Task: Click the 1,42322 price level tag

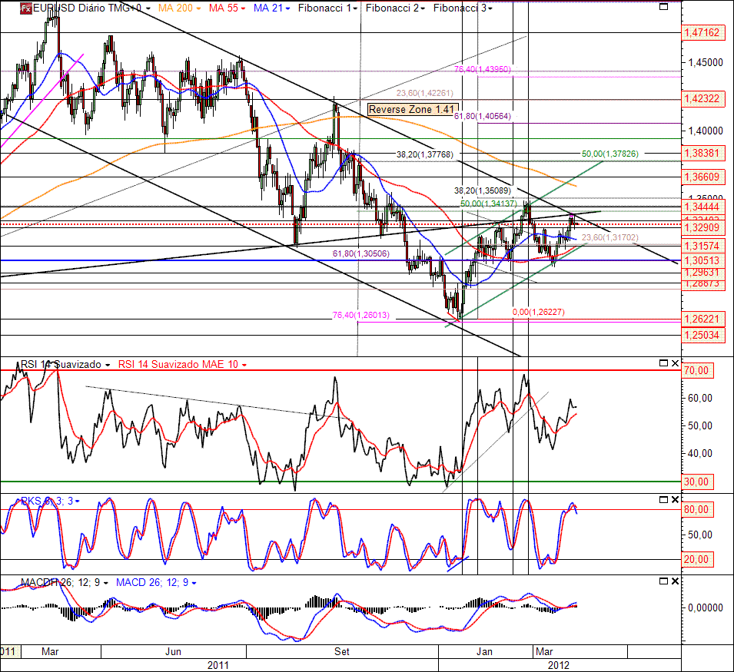Action: point(702,98)
